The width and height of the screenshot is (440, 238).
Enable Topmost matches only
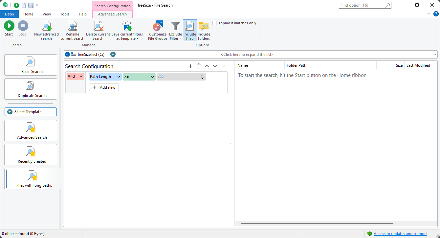click(215, 23)
